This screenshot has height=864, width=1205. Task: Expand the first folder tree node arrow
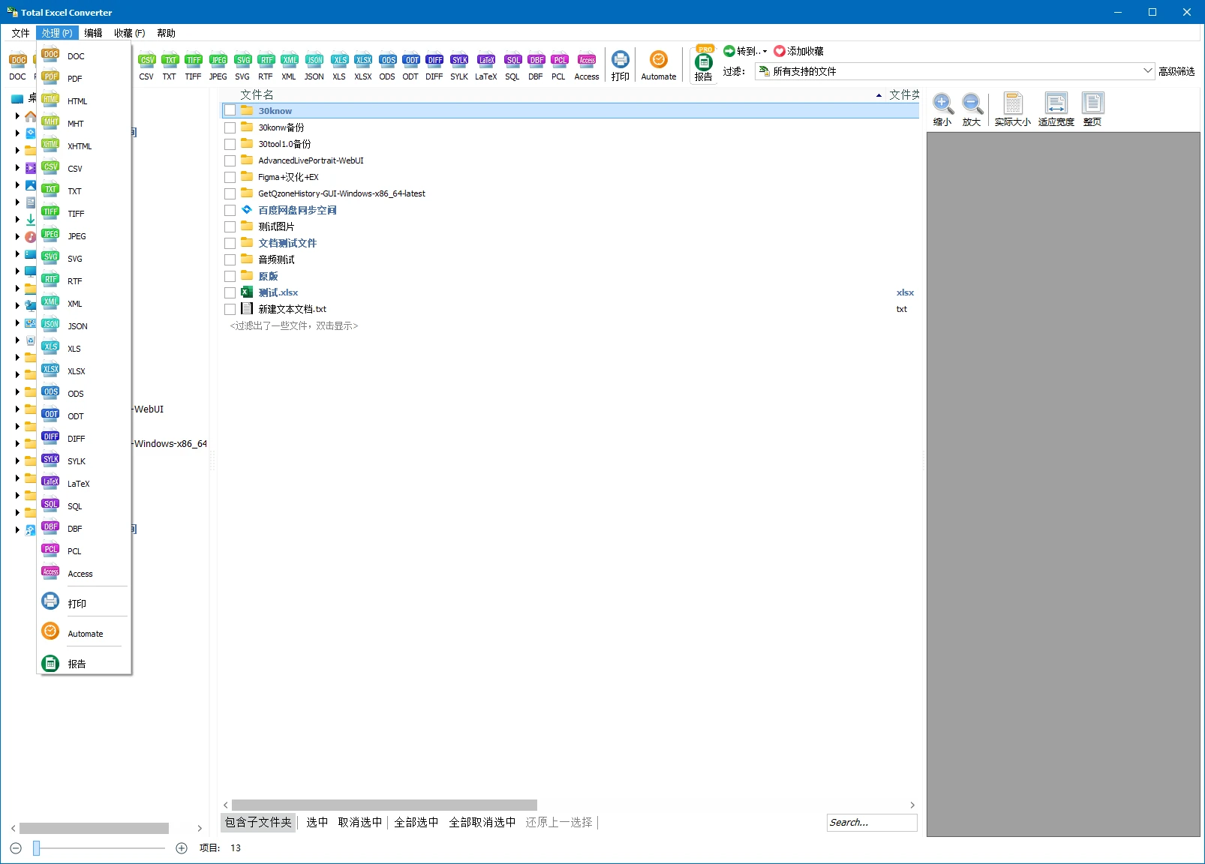(x=17, y=116)
